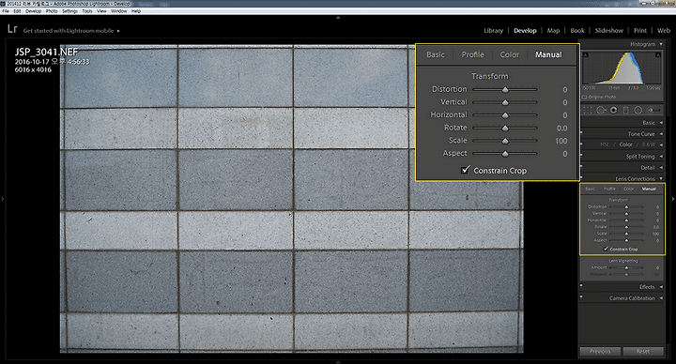Turn off Effects panel switch
The image size is (676, 364).
[x=581, y=286]
